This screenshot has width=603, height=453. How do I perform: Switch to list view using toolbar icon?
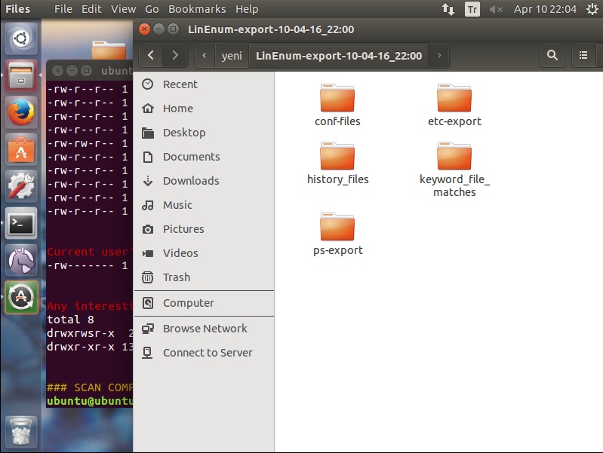point(583,55)
